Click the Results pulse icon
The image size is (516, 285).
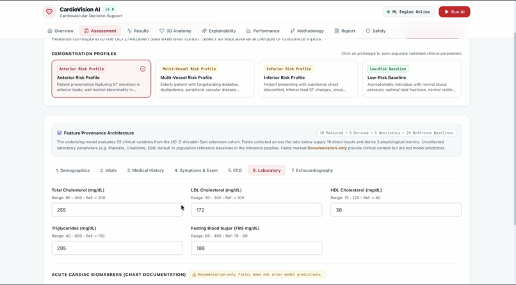[129, 31]
